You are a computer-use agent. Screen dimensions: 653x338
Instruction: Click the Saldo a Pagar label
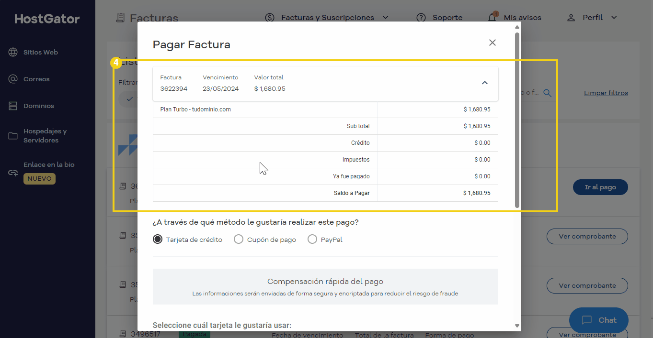(352, 193)
